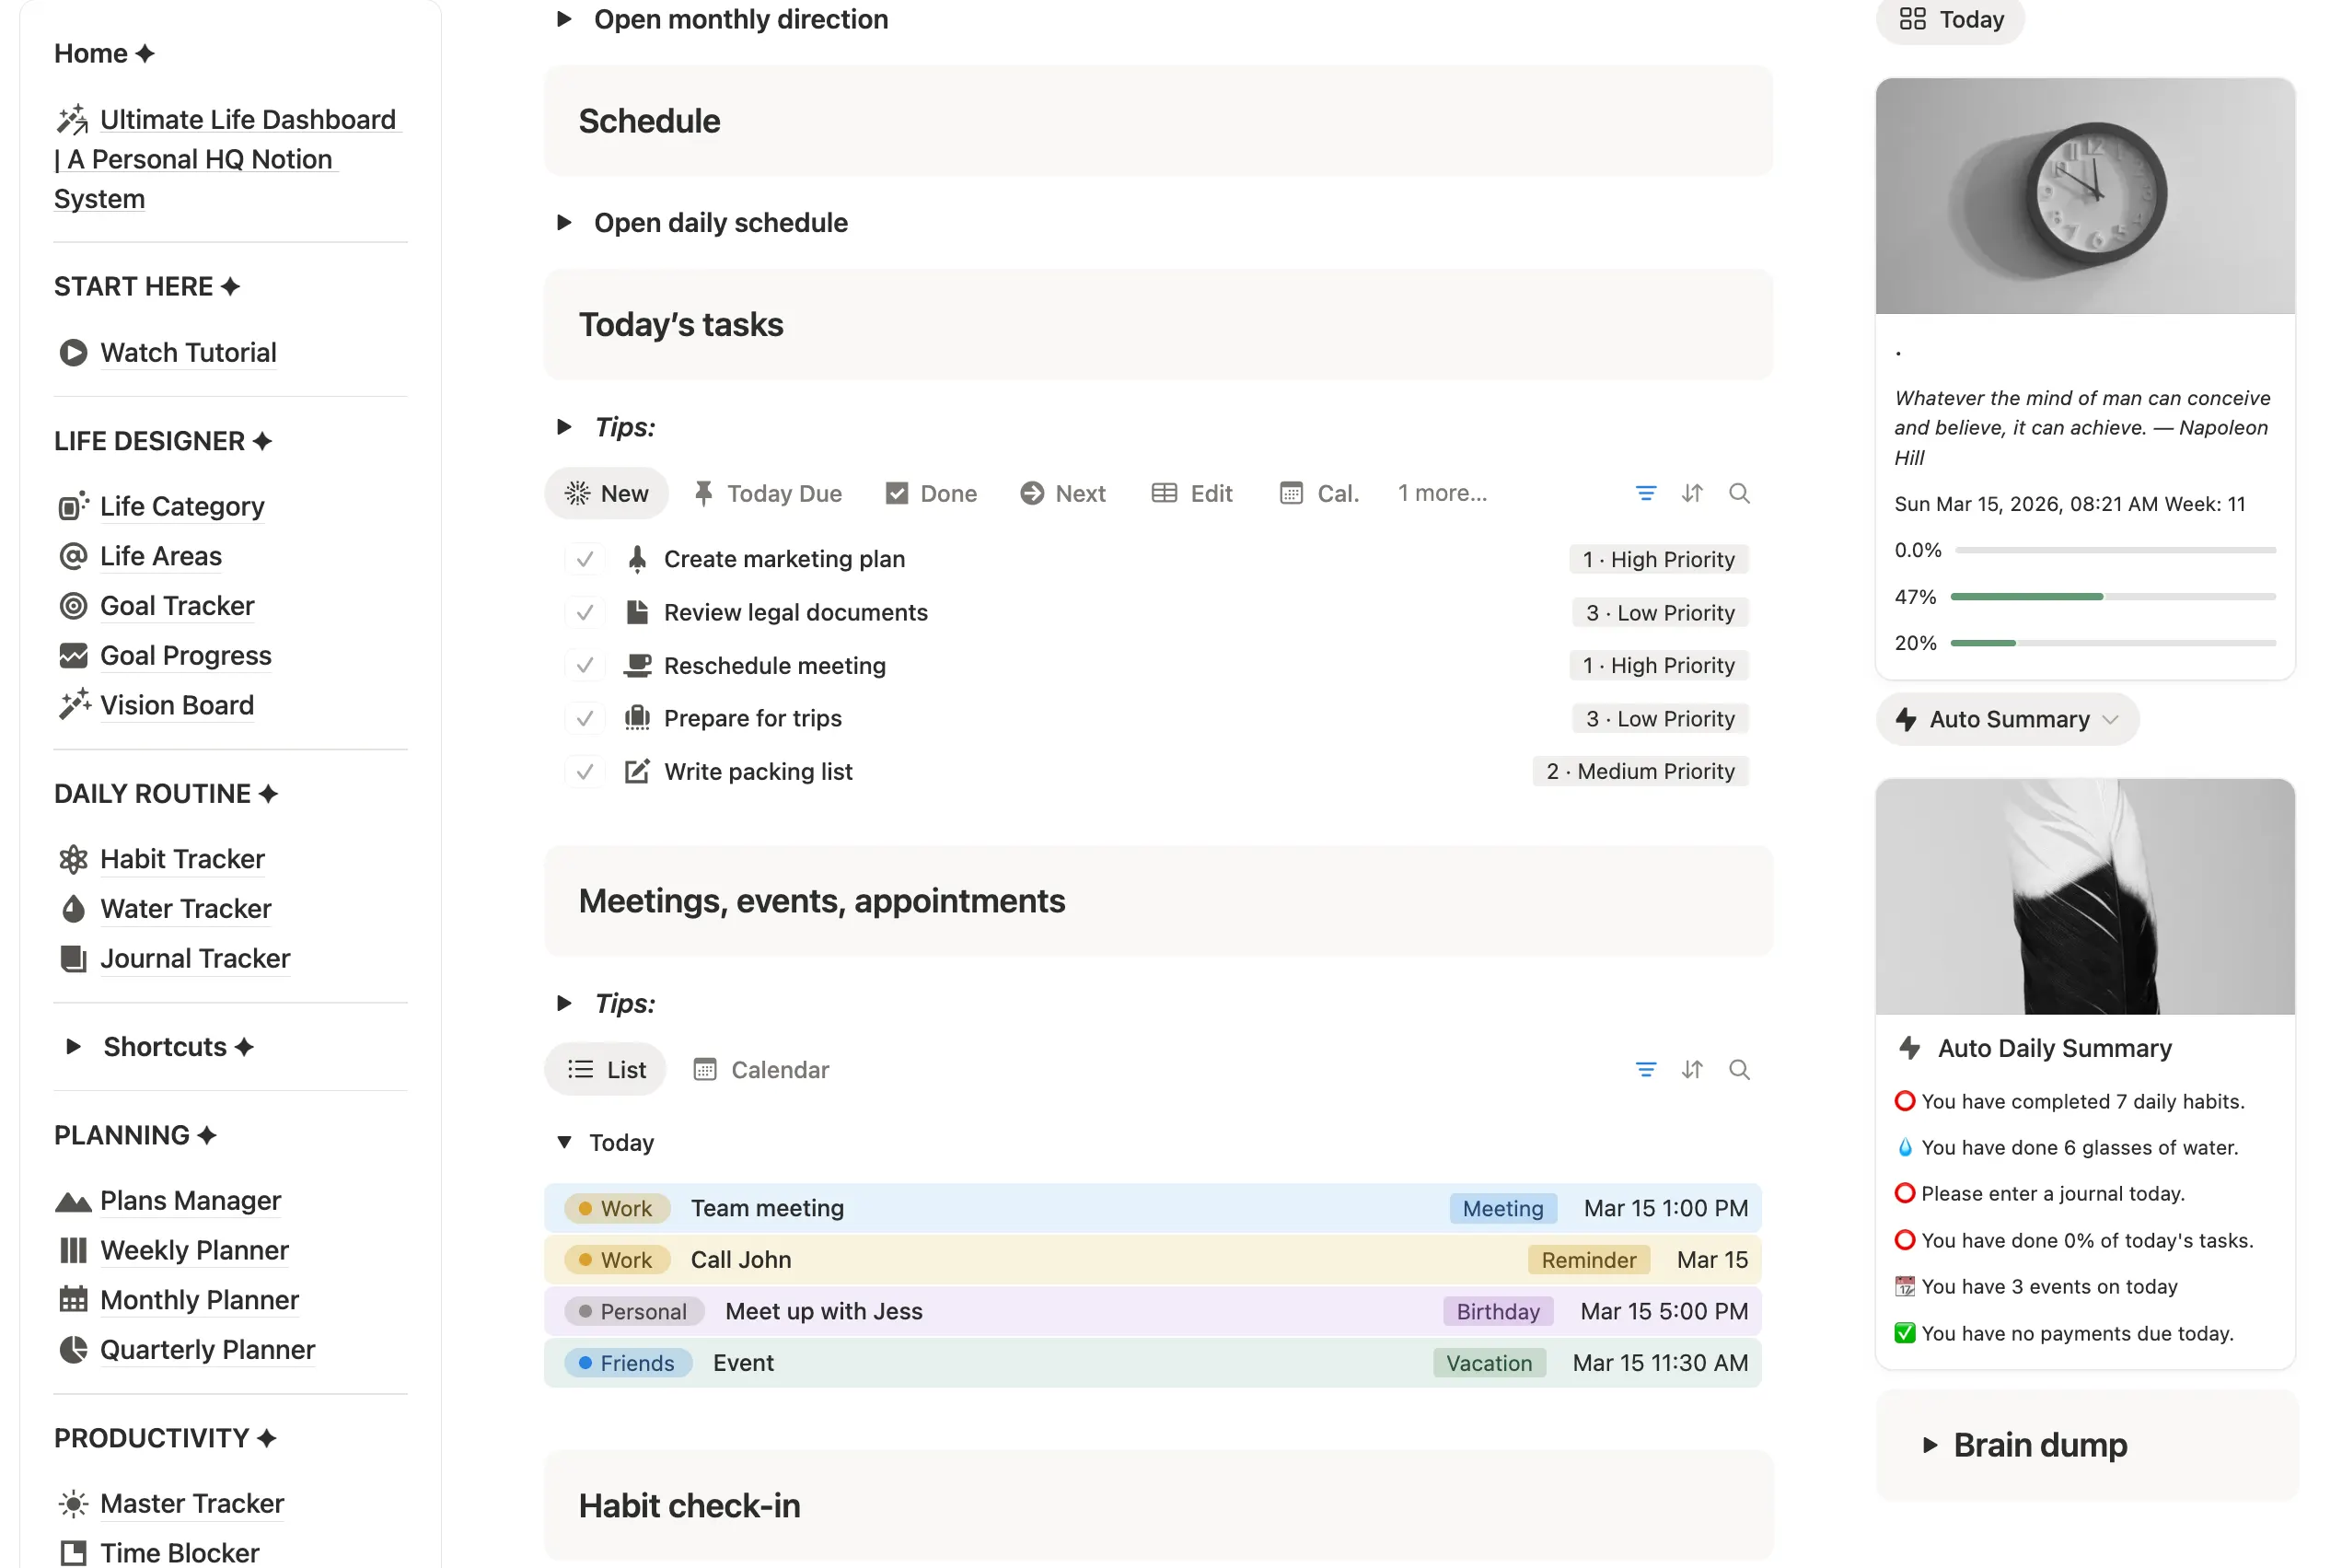The image size is (2342, 1568).
Task: Check off the Create marketing plan task
Action: pos(585,559)
